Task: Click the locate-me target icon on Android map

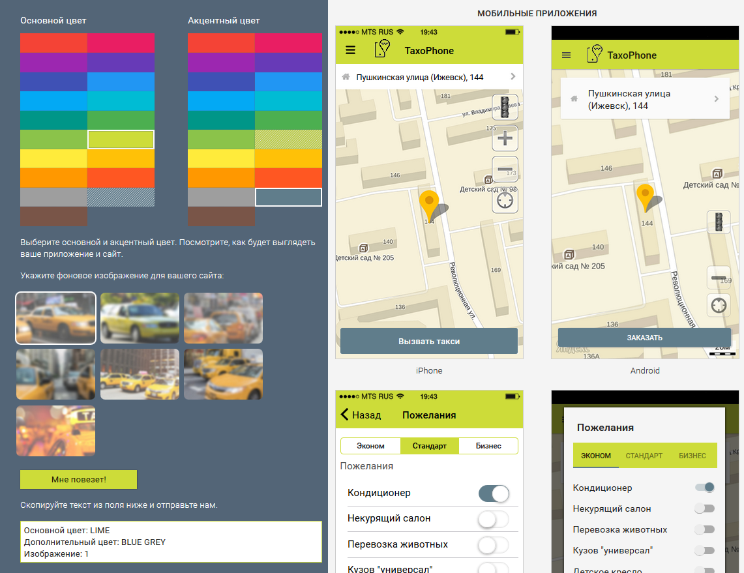Action: click(719, 305)
